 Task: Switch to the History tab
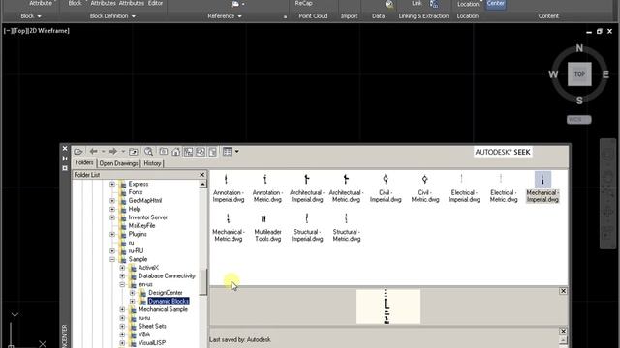(x=152, y=163)
